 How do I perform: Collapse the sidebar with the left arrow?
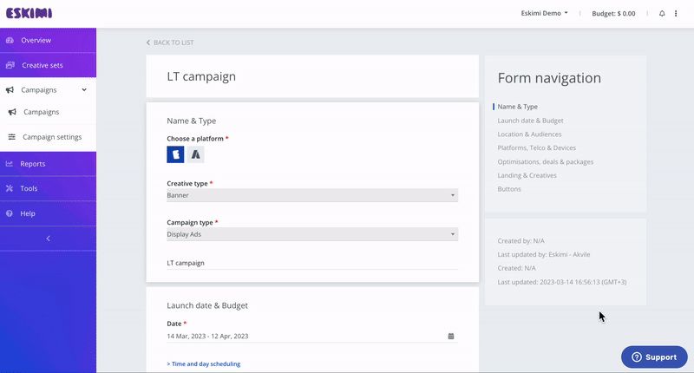coord(49,239)
